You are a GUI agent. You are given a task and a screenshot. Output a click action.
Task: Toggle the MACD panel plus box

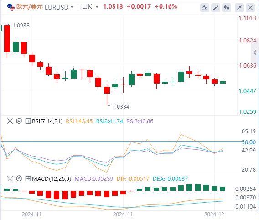tap(28, 178)
